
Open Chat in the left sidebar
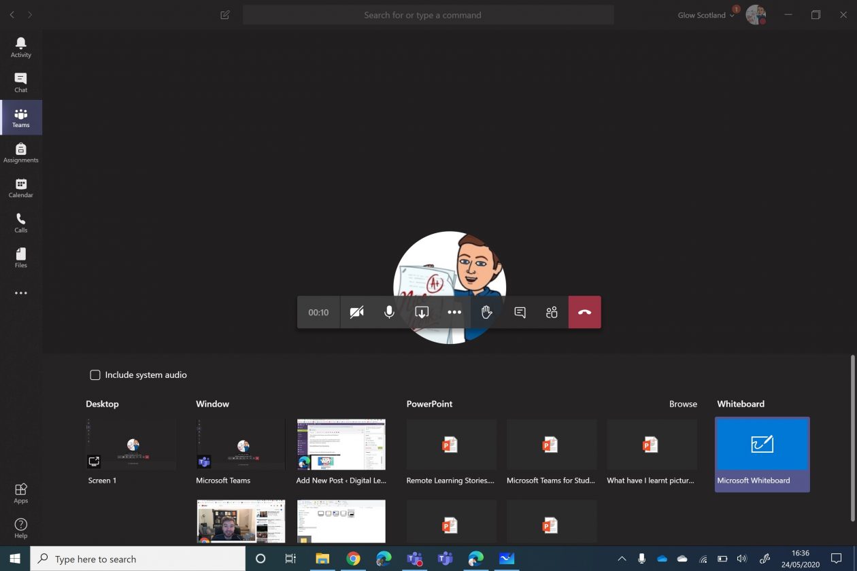pyautogui.click(x=21, y=83)
